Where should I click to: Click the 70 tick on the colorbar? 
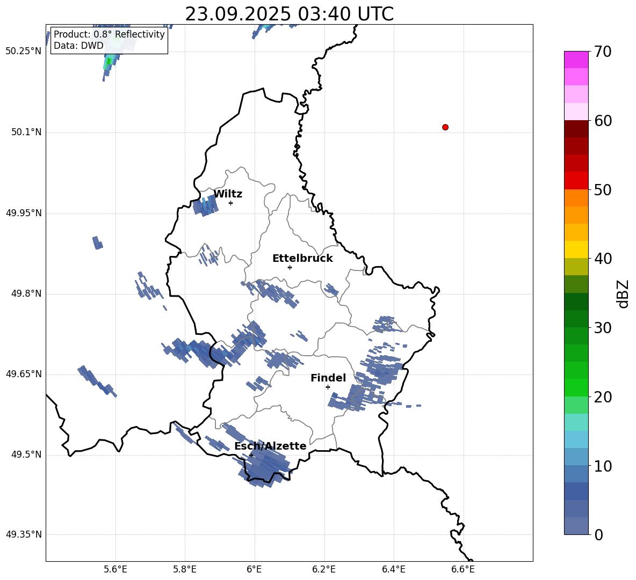point(603,52)
